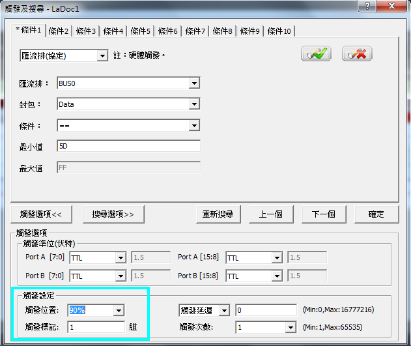This screenshot has width=411, height=346.
Task: Switch to the 條件7 tab
Action: pyautogui.click(x=195, y=31)
